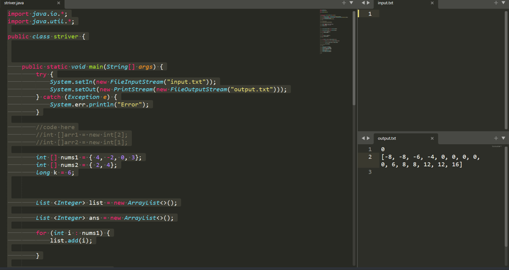
Task: Click the nums1 array declaration line
Action: click(89, 157)
